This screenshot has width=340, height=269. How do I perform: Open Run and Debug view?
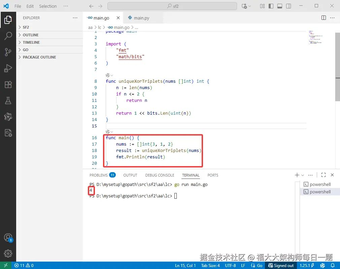click(8, 68)
